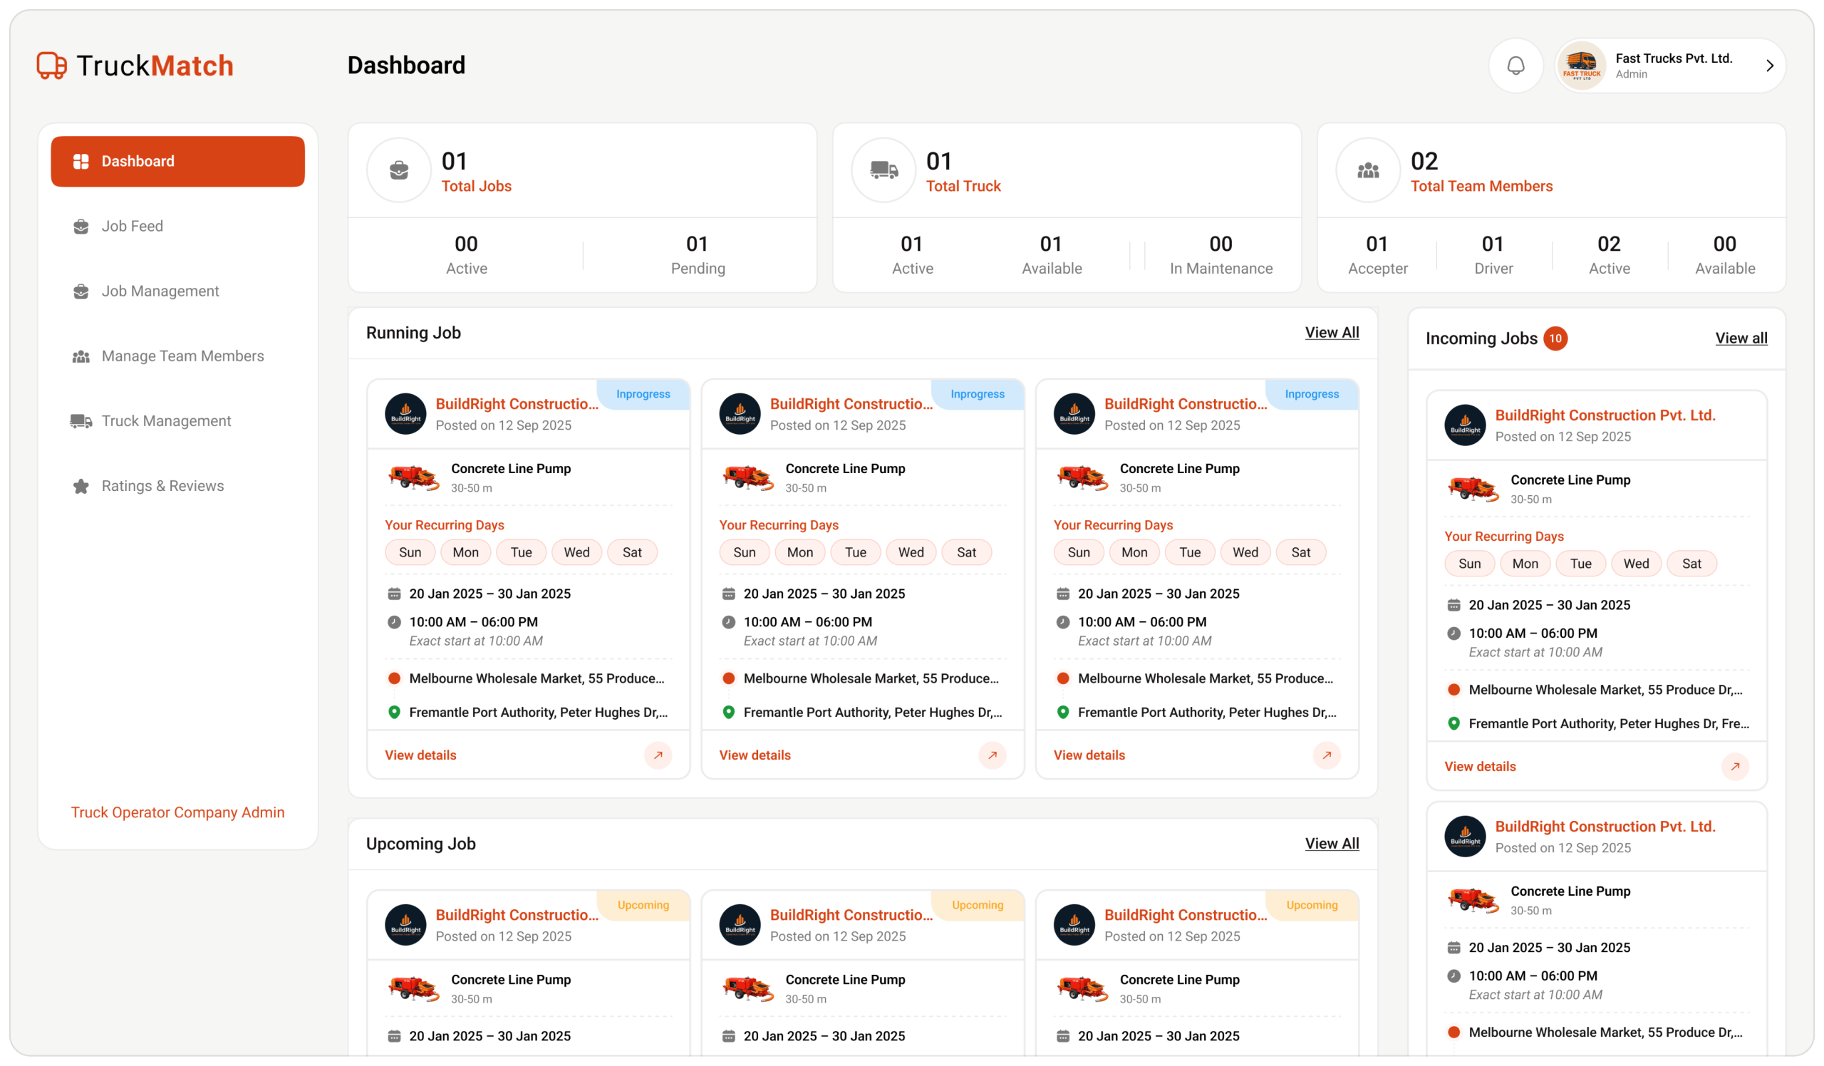
Task: Click calendar icon on first upcoming job
Action: click(394, 1037)
